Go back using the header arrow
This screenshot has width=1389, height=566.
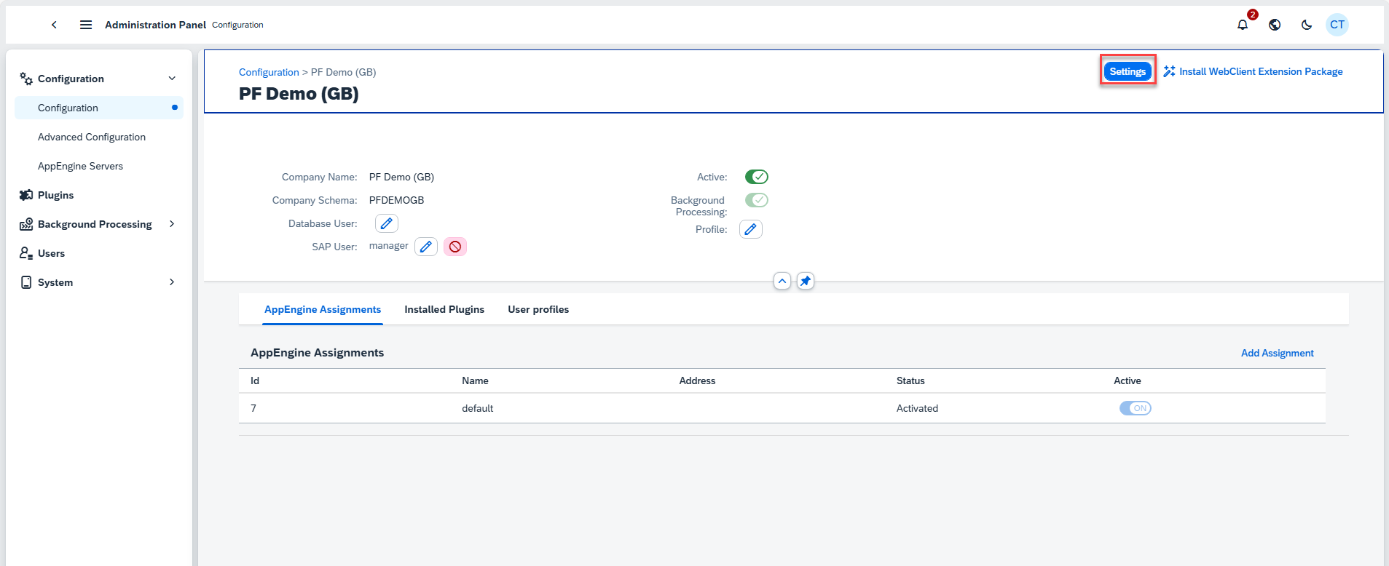point(54,25)
